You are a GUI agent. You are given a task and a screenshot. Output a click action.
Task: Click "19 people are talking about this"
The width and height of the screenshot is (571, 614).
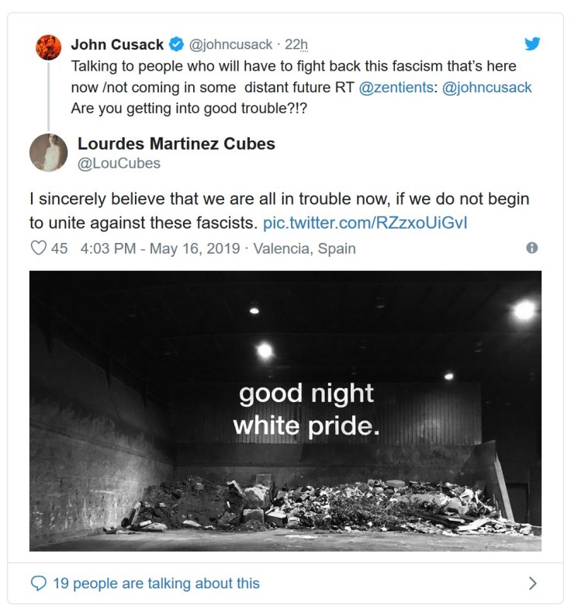pos(156,583)
